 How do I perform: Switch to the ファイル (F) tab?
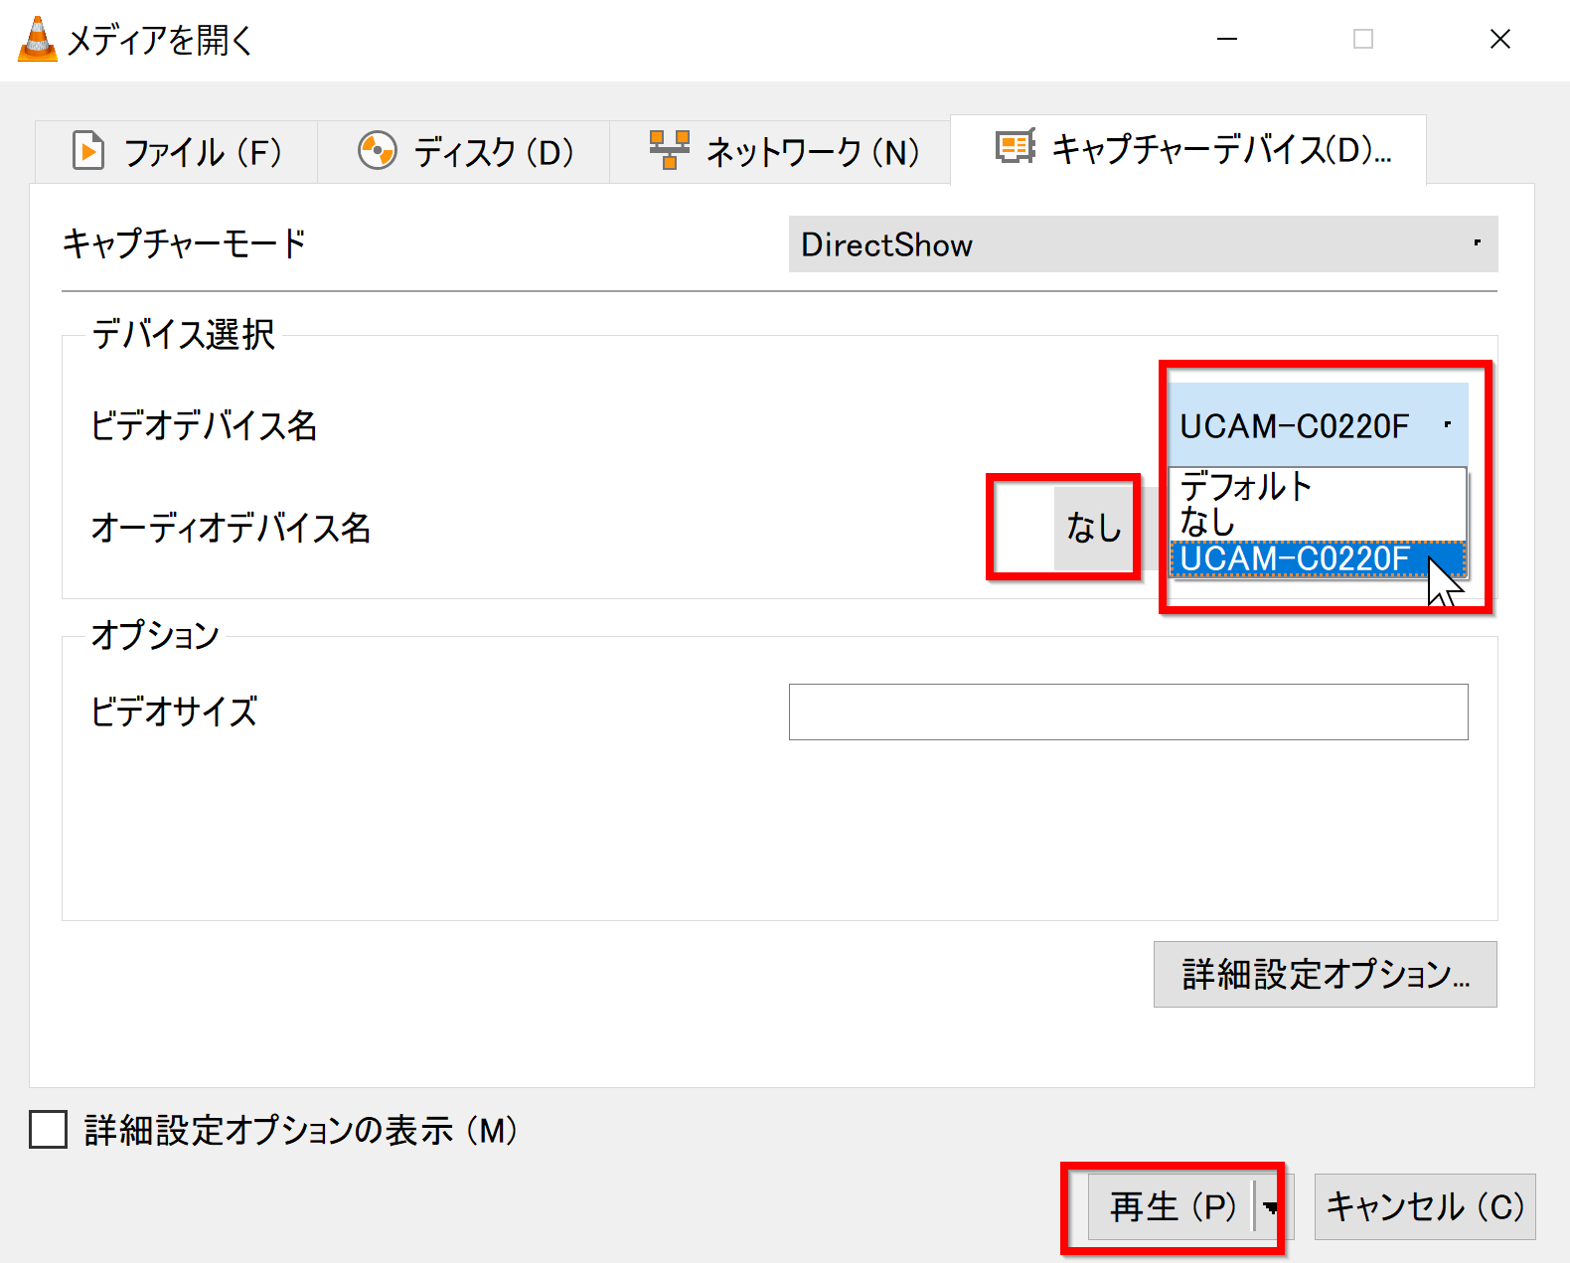(x=177, y=152)
